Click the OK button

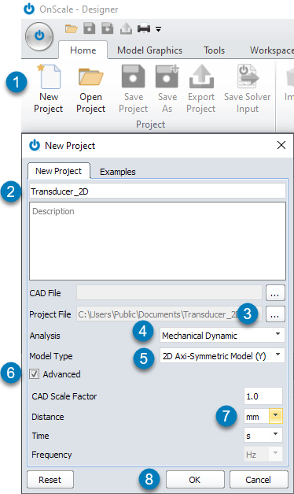[x=195, y=480]
